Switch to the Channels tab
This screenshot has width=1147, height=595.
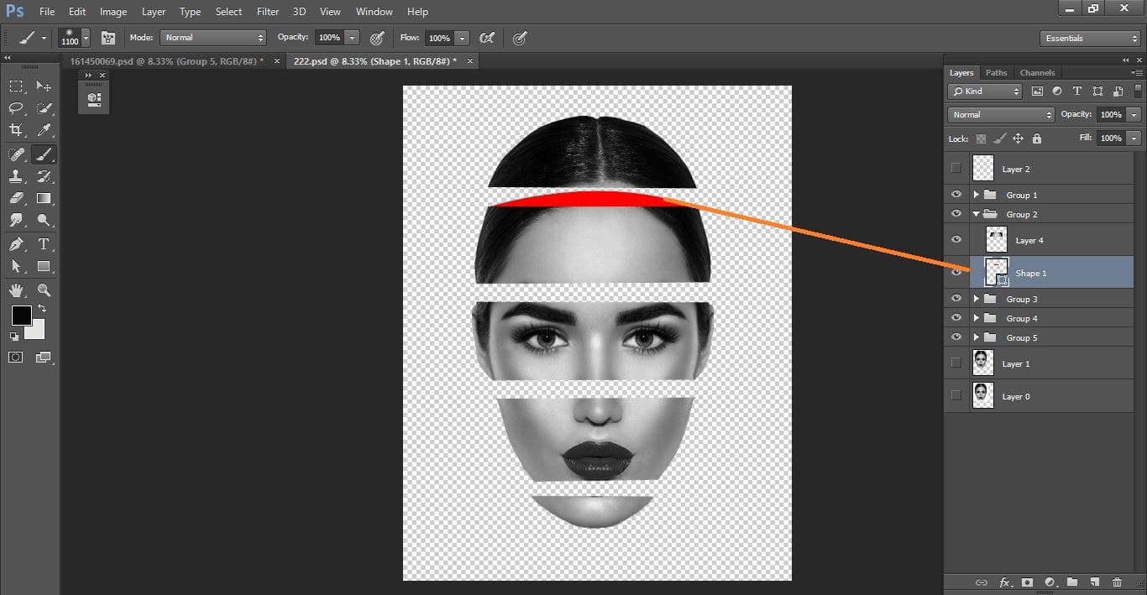1037,72
